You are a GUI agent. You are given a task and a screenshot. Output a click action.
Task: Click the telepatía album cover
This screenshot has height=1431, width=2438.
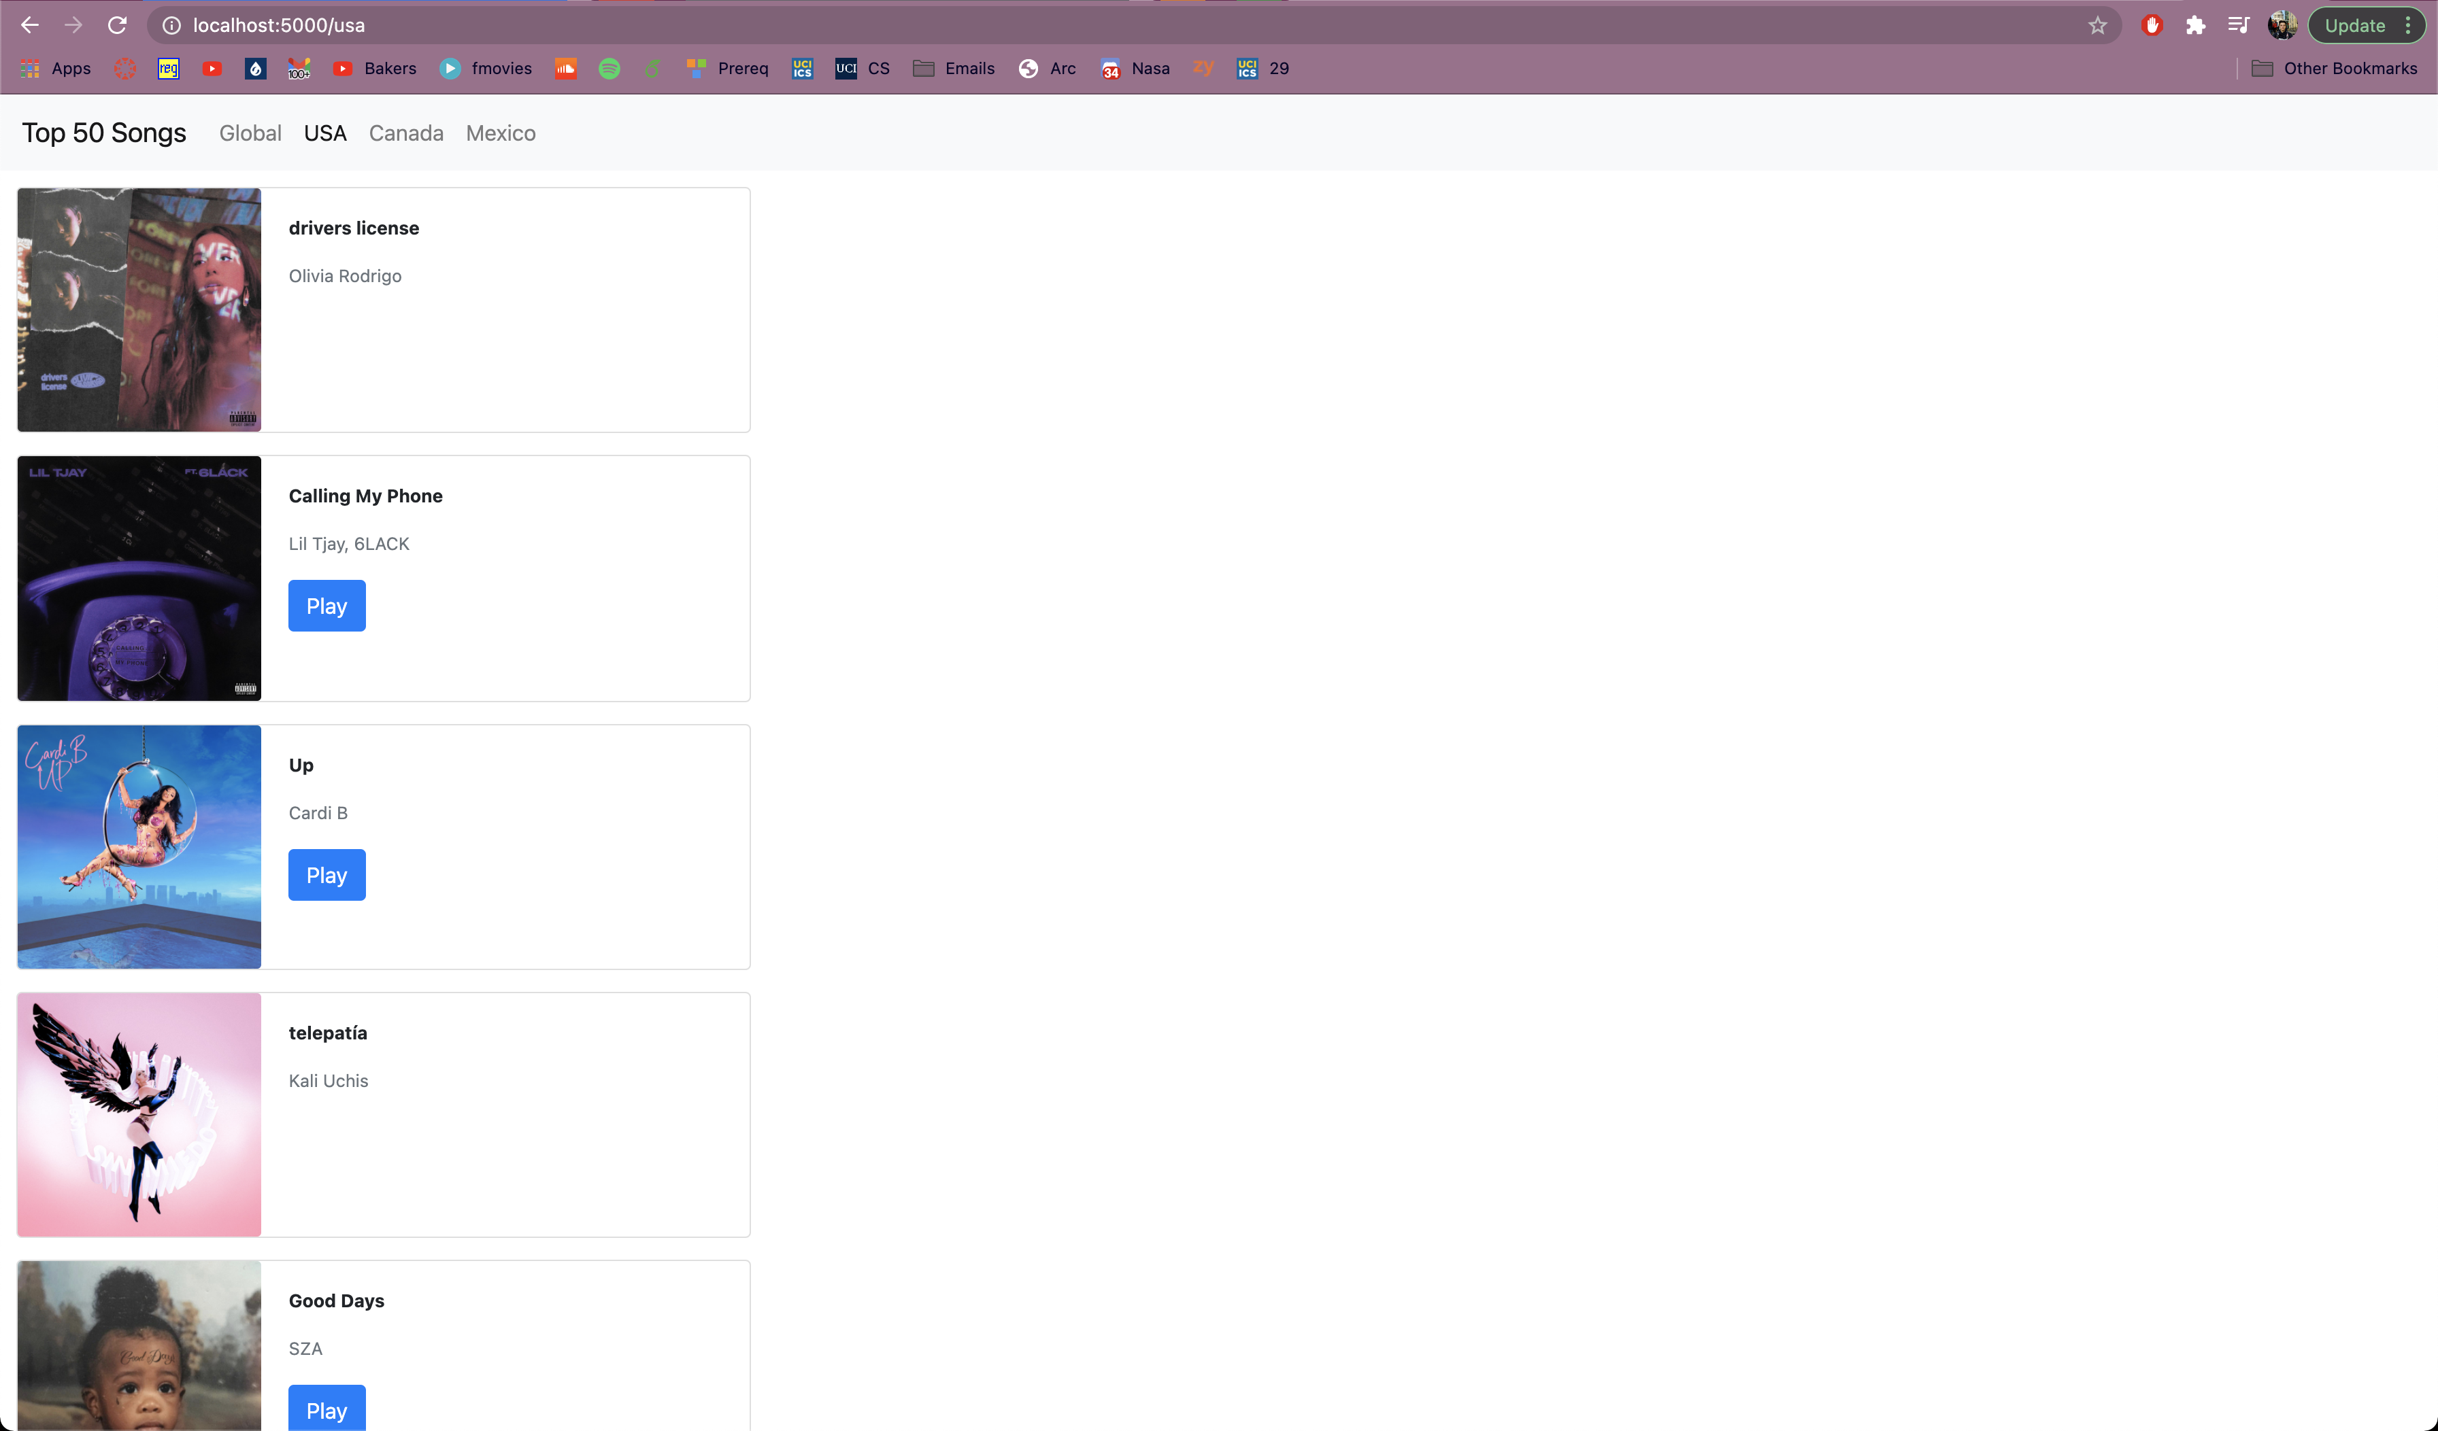[x=139, y=1114]
